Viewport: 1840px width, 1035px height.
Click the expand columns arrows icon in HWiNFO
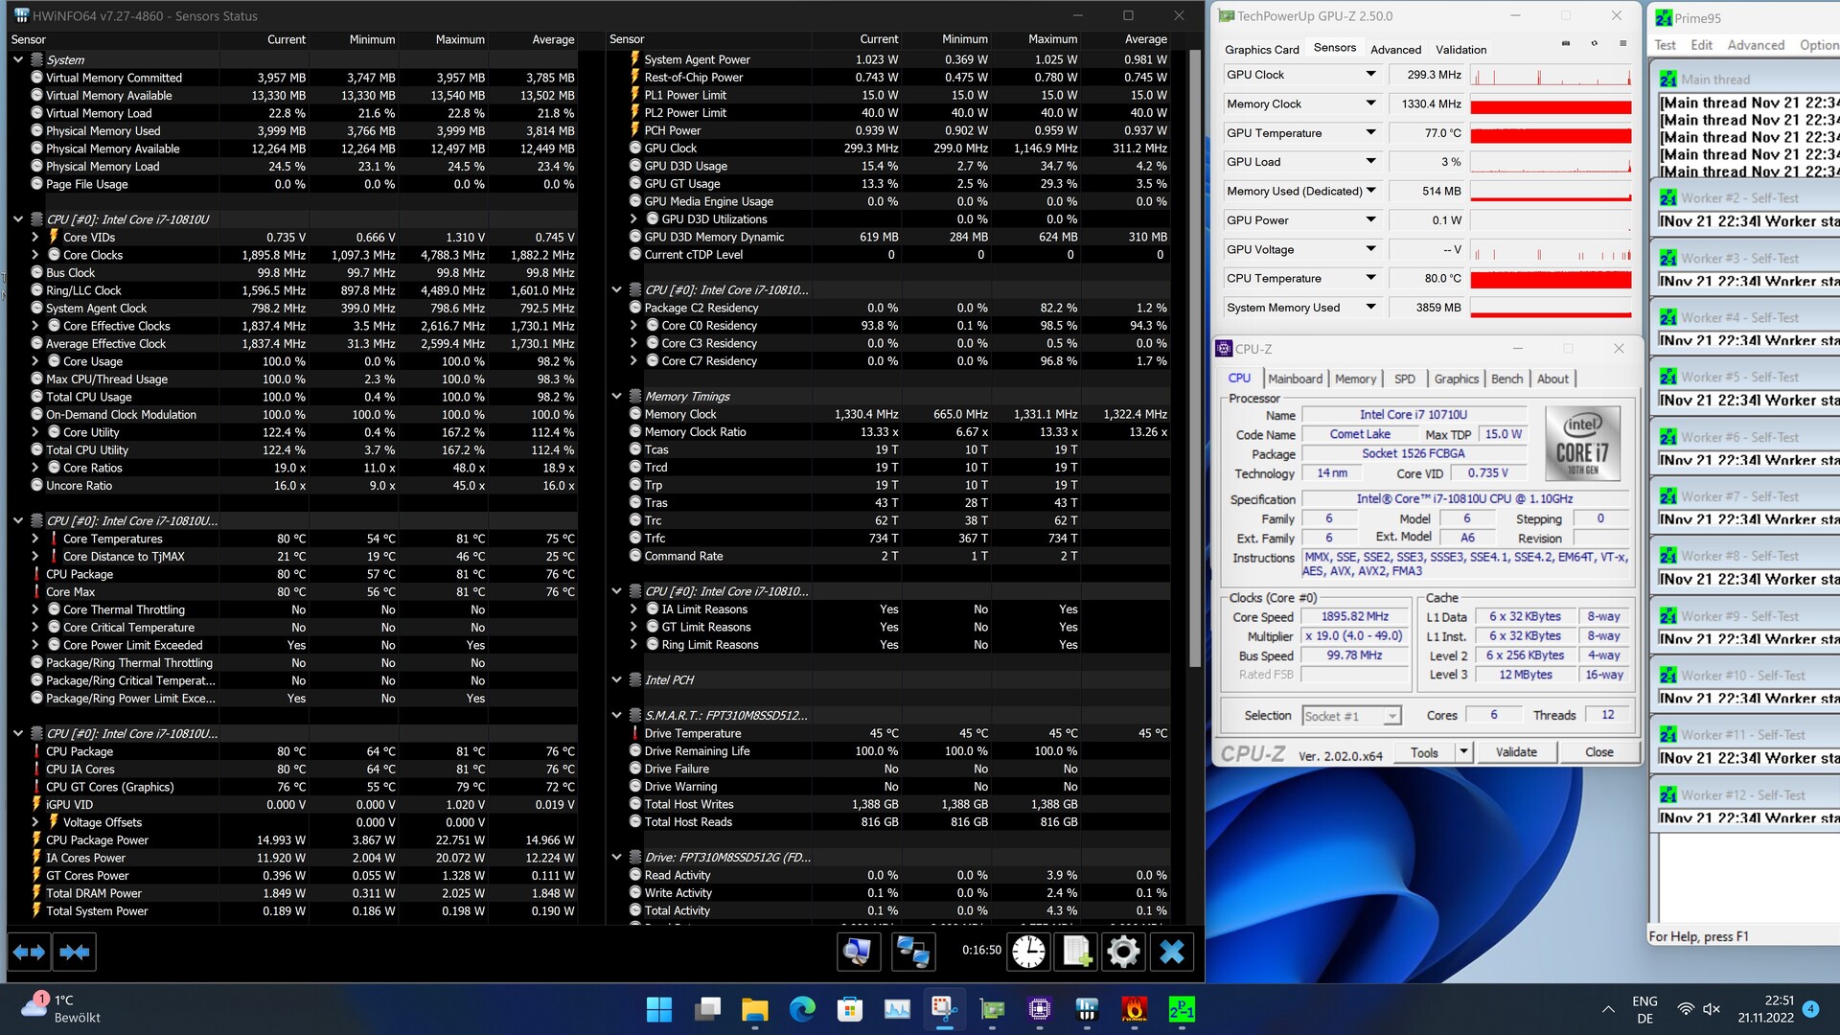coord(29,952)
